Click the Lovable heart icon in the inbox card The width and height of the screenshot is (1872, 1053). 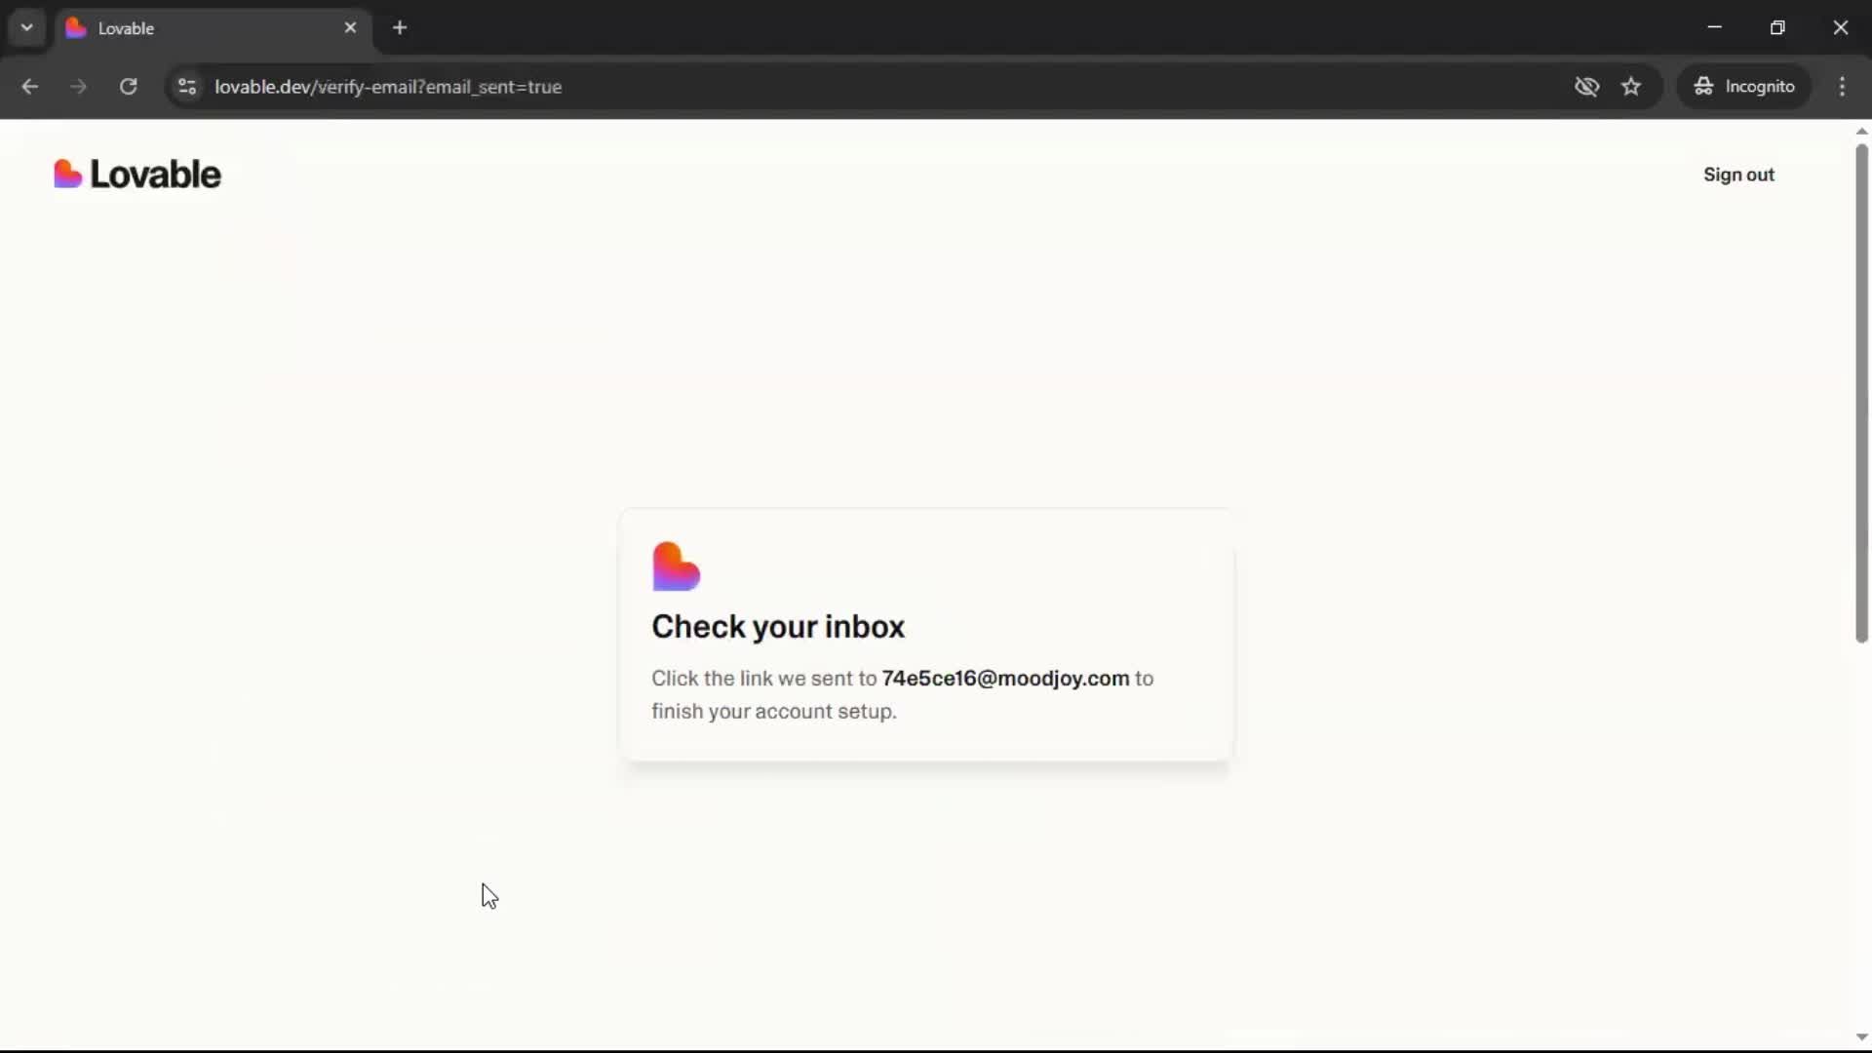(676, 566)
